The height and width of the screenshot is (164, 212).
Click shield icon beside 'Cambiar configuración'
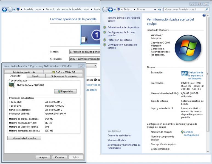click(182, 132)
